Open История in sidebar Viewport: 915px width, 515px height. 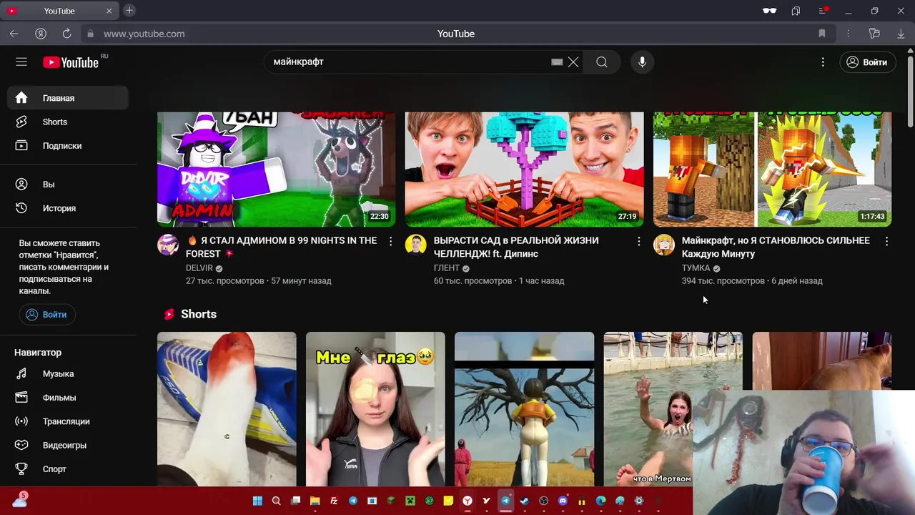click(x=68, y=208)
